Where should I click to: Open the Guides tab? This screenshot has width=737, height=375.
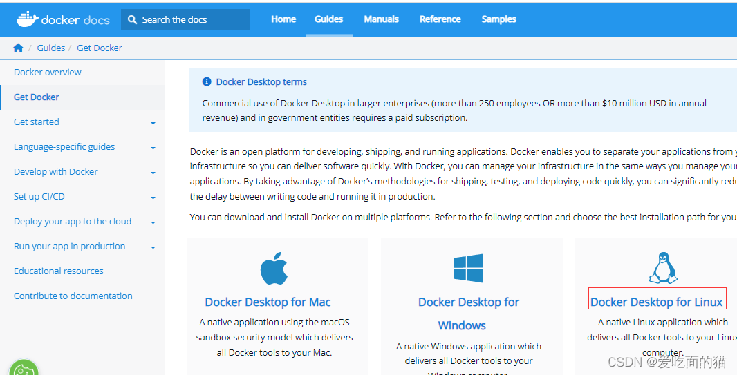[328, 19]
